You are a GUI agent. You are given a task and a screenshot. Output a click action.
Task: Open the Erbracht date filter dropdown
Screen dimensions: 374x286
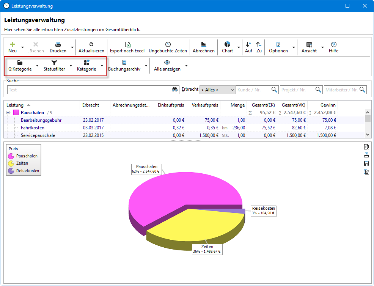point(217,90)
